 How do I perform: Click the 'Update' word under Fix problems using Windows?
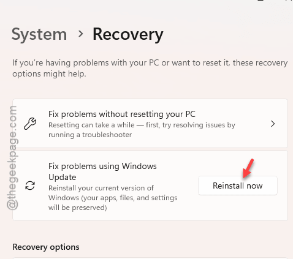coord(63,177)
